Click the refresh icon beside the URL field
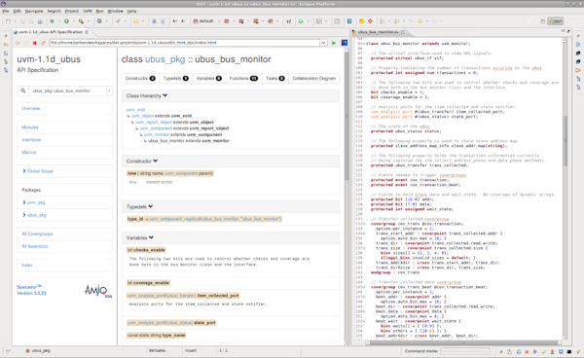Screen dimensions: 584x358 tap(43, 43)
